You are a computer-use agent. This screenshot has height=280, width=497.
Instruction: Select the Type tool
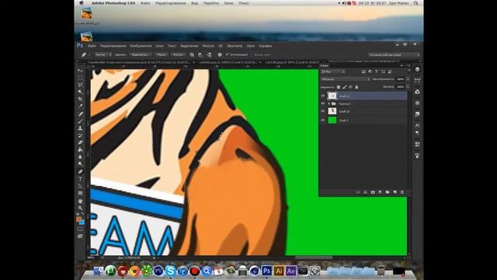point(80,179)
